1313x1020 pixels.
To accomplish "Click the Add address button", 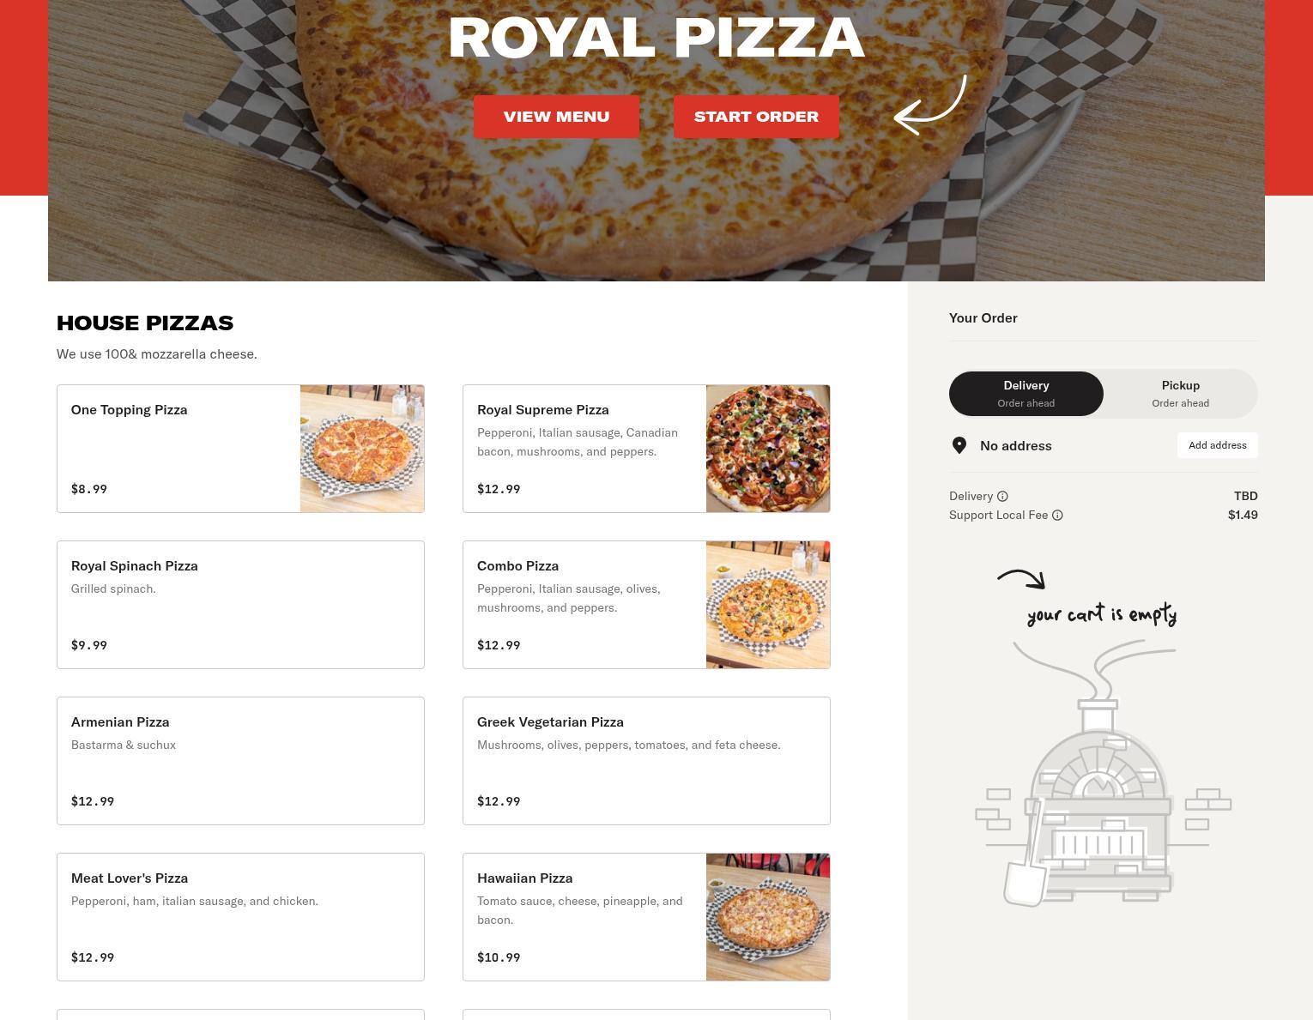I will point(1217,445).
